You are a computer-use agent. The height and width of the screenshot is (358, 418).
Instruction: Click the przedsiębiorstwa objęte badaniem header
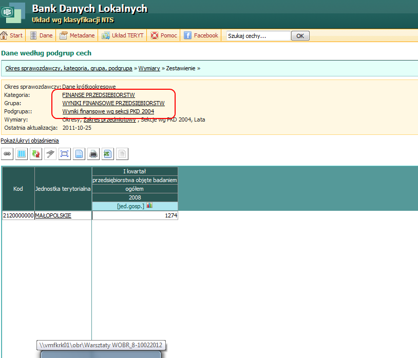(135, 180)
